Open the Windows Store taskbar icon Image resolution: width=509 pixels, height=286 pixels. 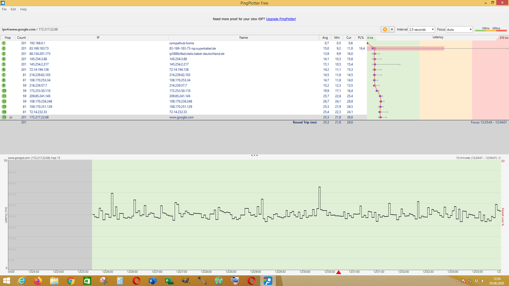point(87,280)
